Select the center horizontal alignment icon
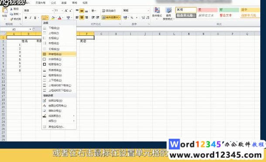 pos(82,17)
